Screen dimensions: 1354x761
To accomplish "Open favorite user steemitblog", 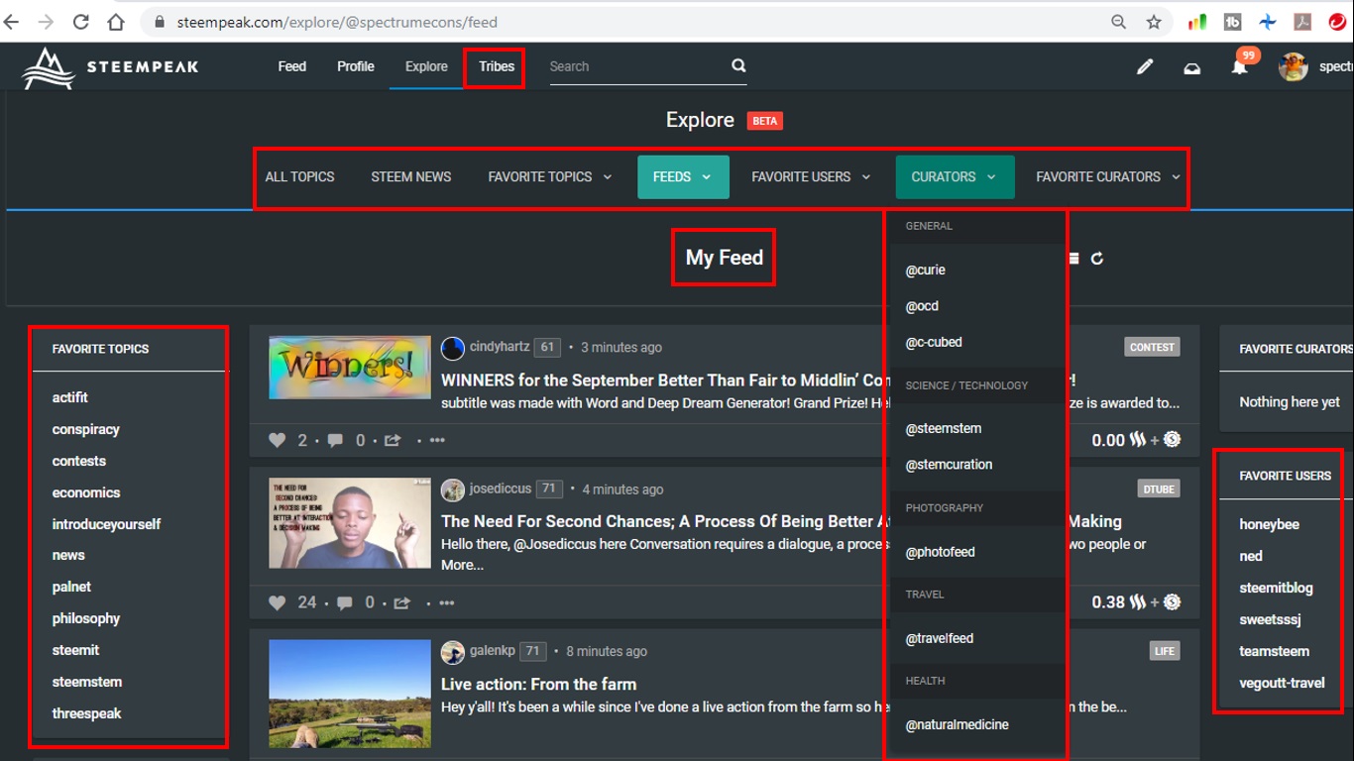I will click(x=1276, y=588).
